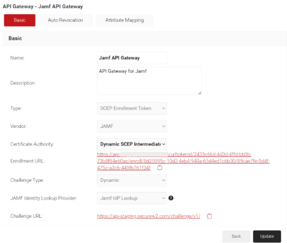Open the Vendor dropdown showing JAMF
This screenshot has height=243, width=287.
pos(132,126)
